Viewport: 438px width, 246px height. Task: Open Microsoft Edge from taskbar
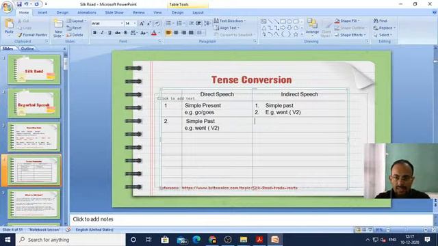tap(196, 240)
